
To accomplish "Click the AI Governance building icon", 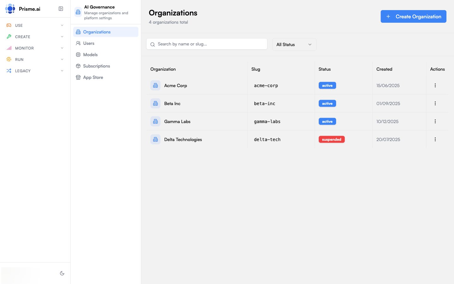I will coord(78,12).
